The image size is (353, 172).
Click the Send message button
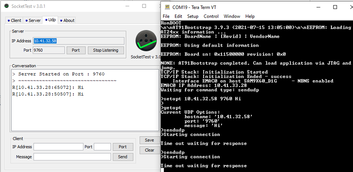point(122,157)
